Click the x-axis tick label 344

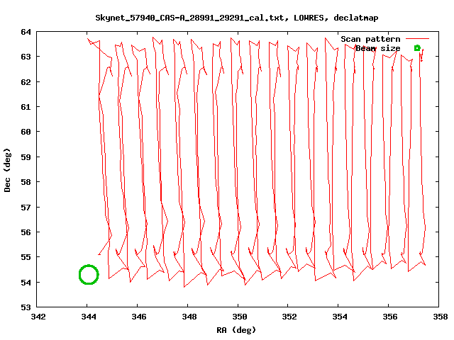click(88, 317)
